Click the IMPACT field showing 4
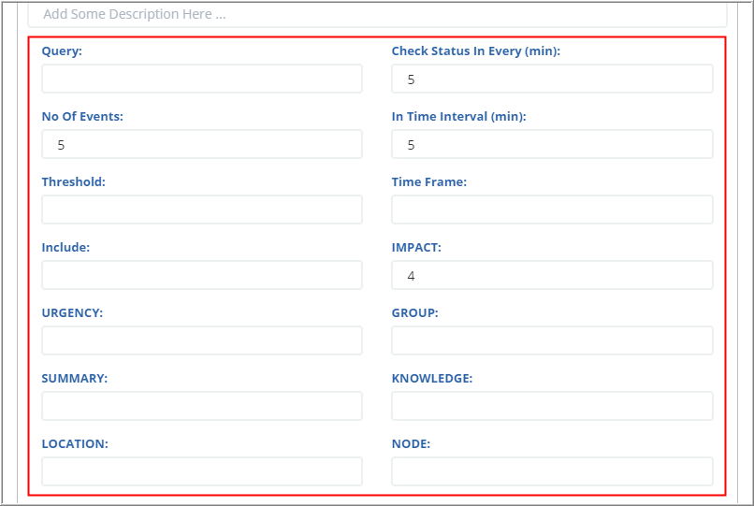 pos(552,275)
